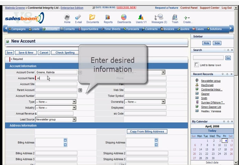Move Recent Records panel down arrow

click(x=227, y=74)
